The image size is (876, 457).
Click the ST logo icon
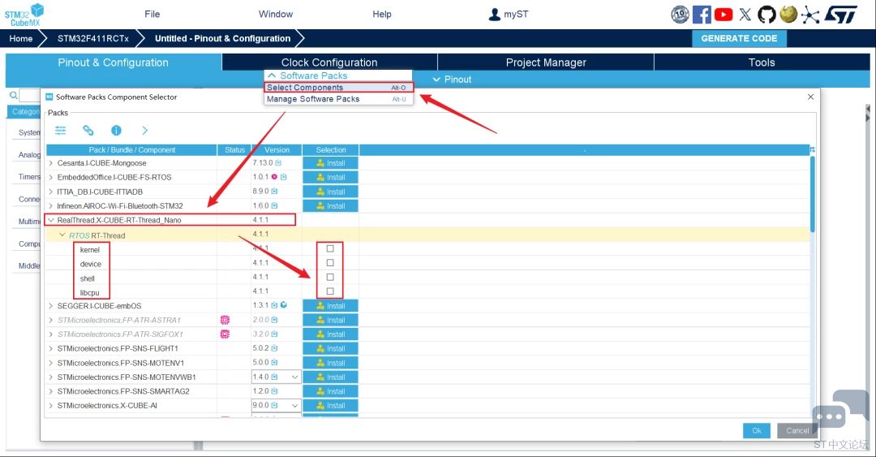click(x=841, y=15)
